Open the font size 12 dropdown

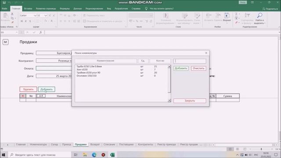pos(46,16)
